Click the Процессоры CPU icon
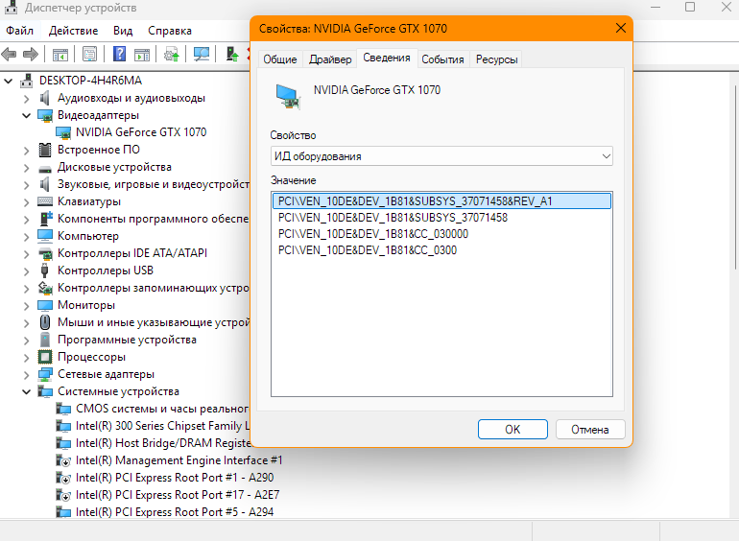 (x=45, y=357)
